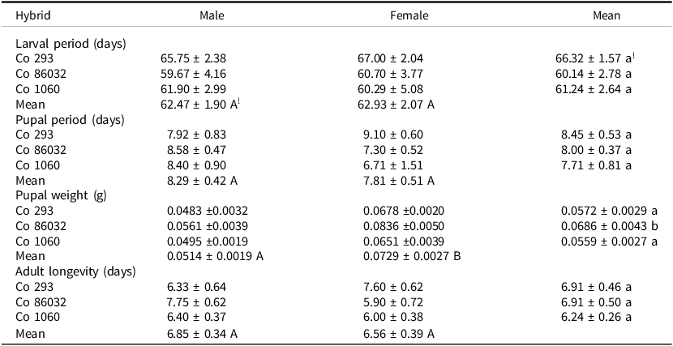
Task: Click the Hybrid column header
Action: click(x=30, y=15)
